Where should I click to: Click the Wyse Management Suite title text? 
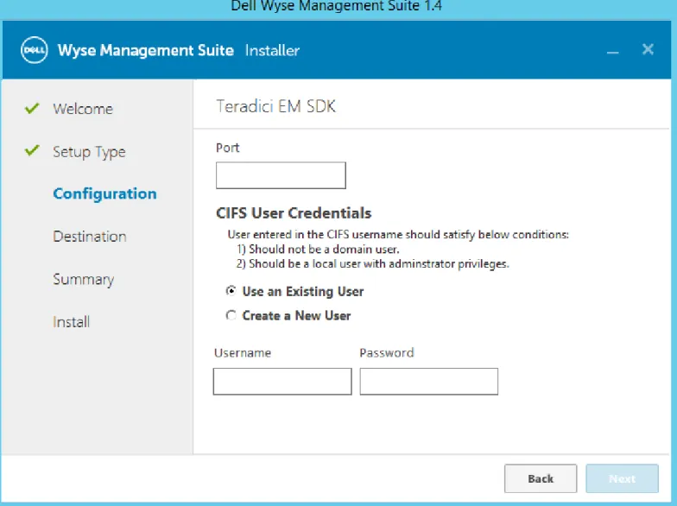(x=145, y=50)
